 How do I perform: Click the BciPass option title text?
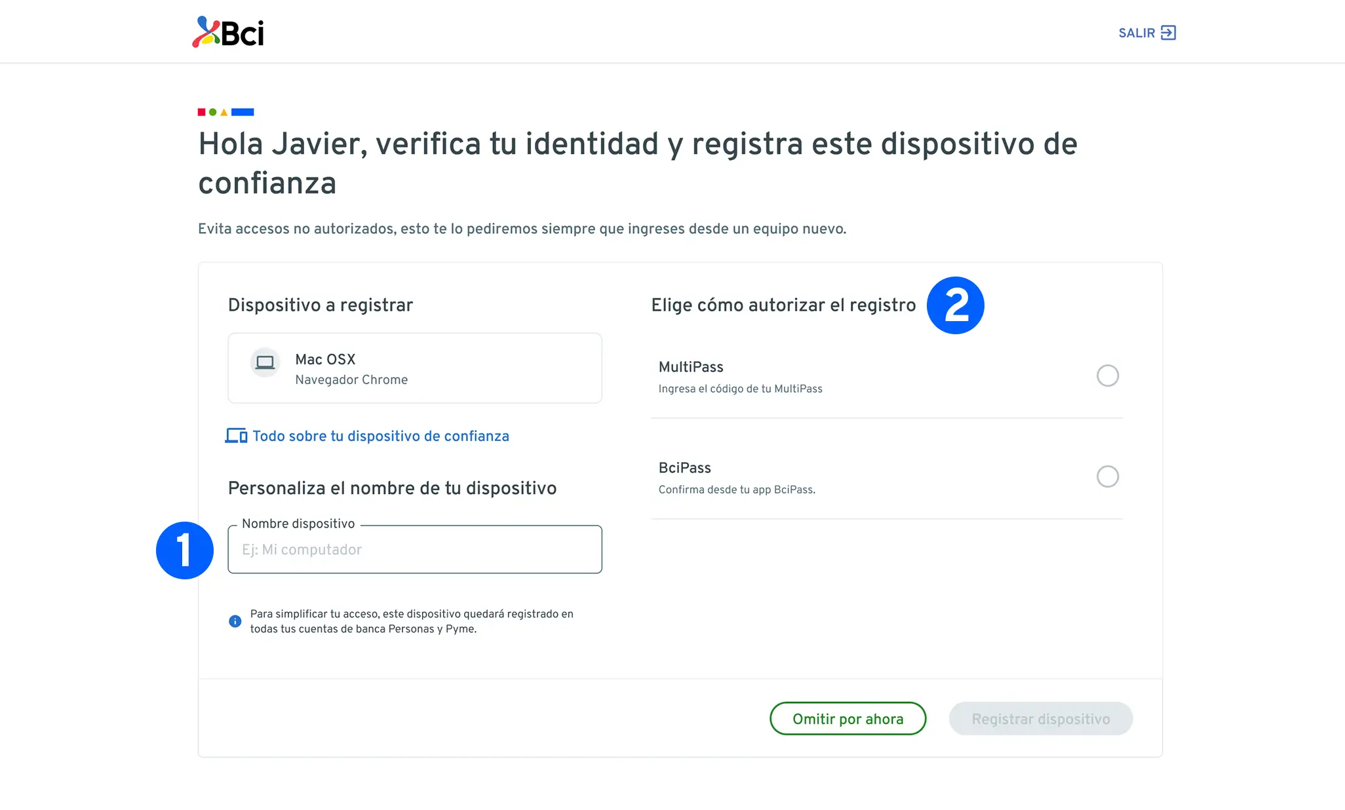pyautogui.click(x=685, y=468)
